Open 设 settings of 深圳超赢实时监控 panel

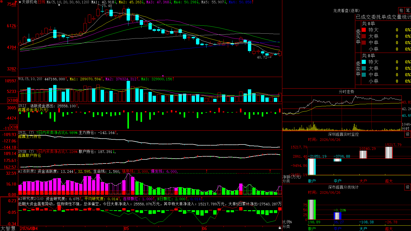pos(408,134)
